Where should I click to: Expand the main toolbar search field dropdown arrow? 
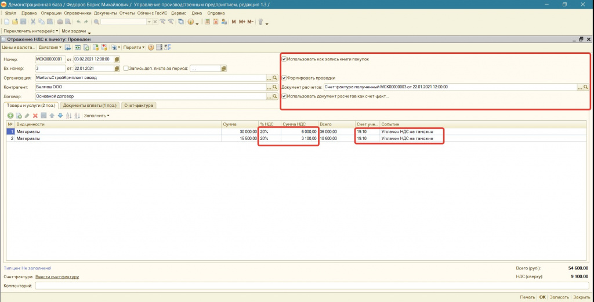(x=149, y=22)
